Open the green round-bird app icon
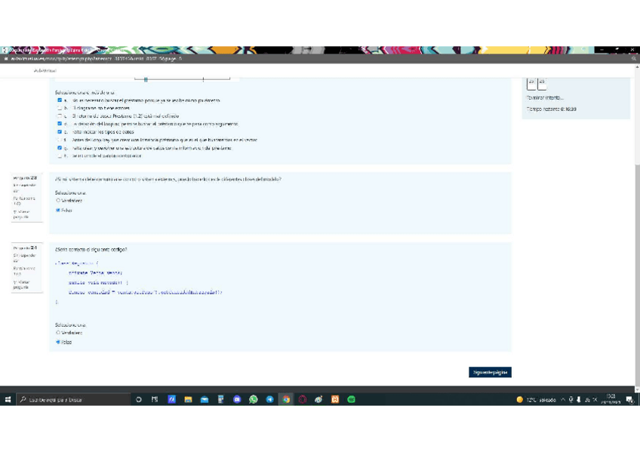 318,399
